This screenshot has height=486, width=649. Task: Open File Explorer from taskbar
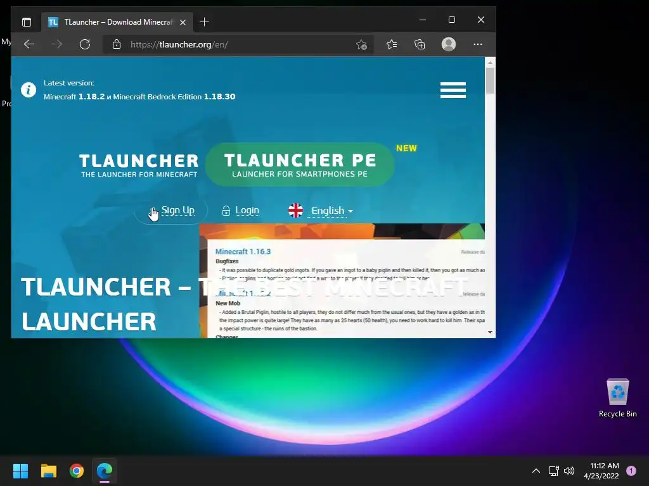pos(48,471)
